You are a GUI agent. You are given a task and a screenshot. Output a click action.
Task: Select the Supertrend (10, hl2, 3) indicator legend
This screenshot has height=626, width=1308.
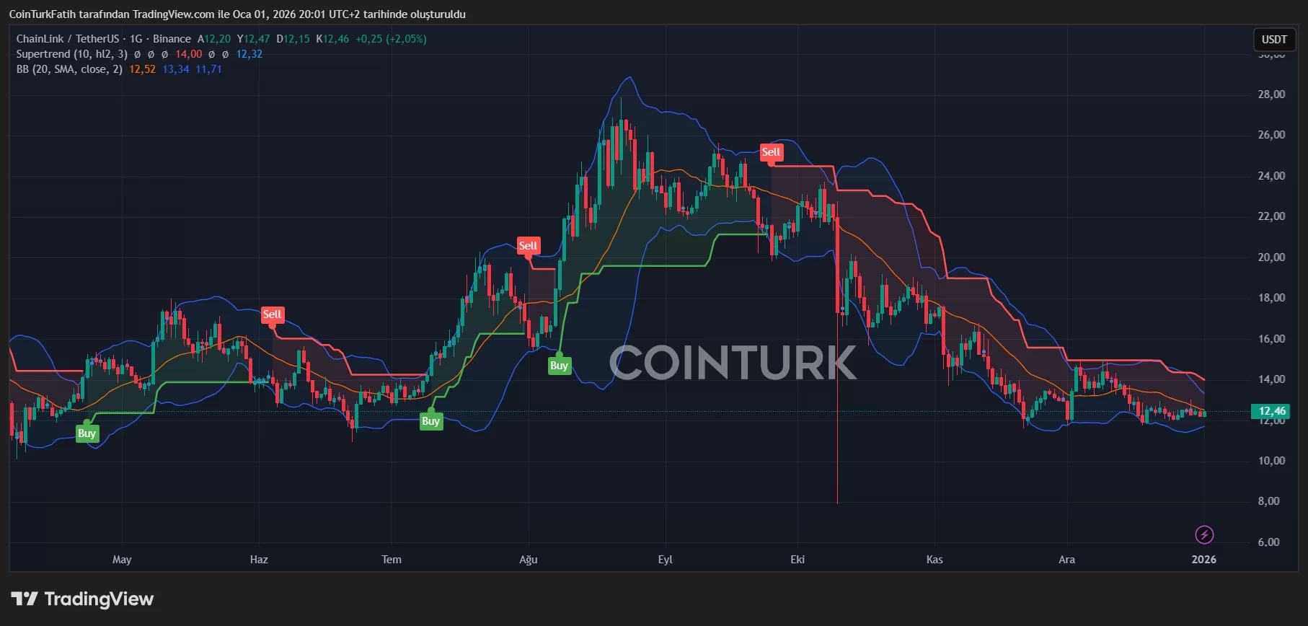point(72,54)
